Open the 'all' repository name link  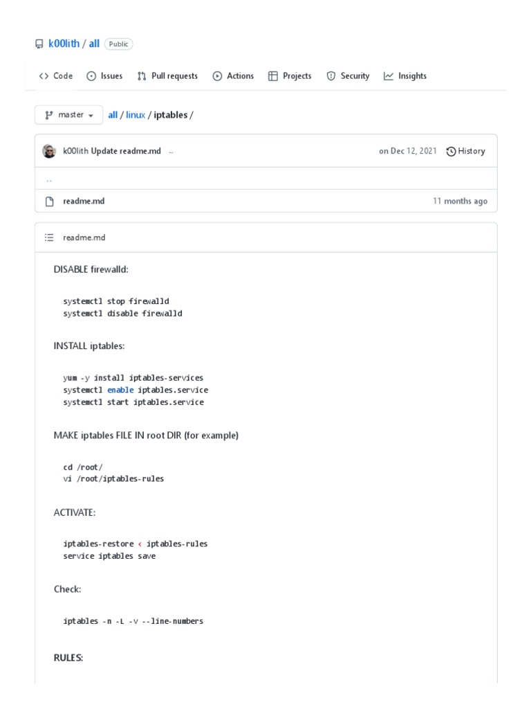click(94, 44)
